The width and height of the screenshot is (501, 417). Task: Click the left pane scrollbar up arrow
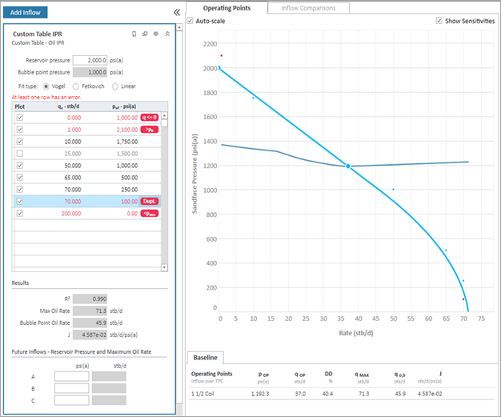click(x=179, y=27)
